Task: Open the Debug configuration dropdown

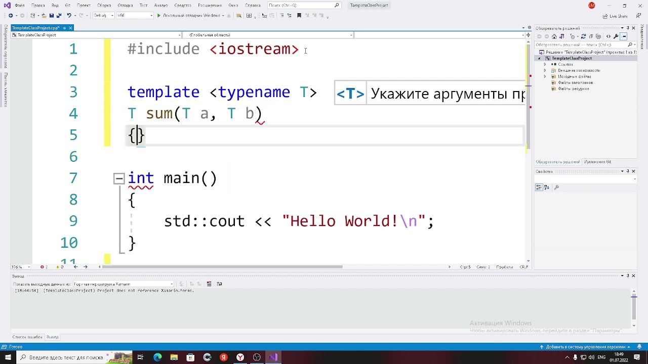Action: click(x=103, y=16)
